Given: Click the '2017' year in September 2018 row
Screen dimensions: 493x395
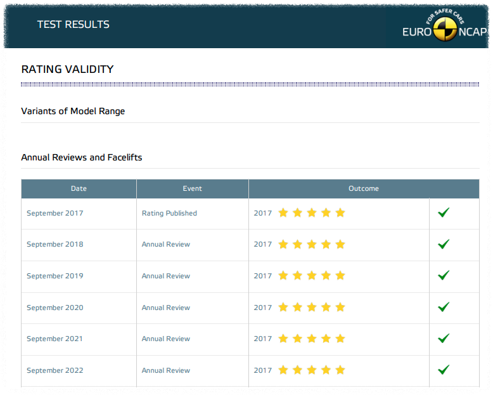Looking at the screenshot, I should (x=263, y=244).
